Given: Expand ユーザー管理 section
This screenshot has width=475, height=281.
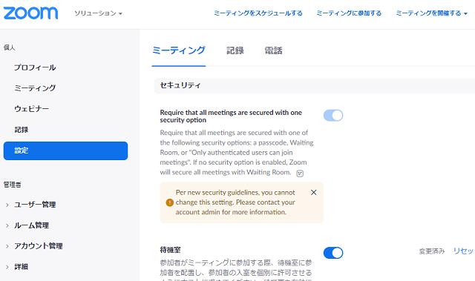Looking at the screenshot, I should tap(35, 205).
